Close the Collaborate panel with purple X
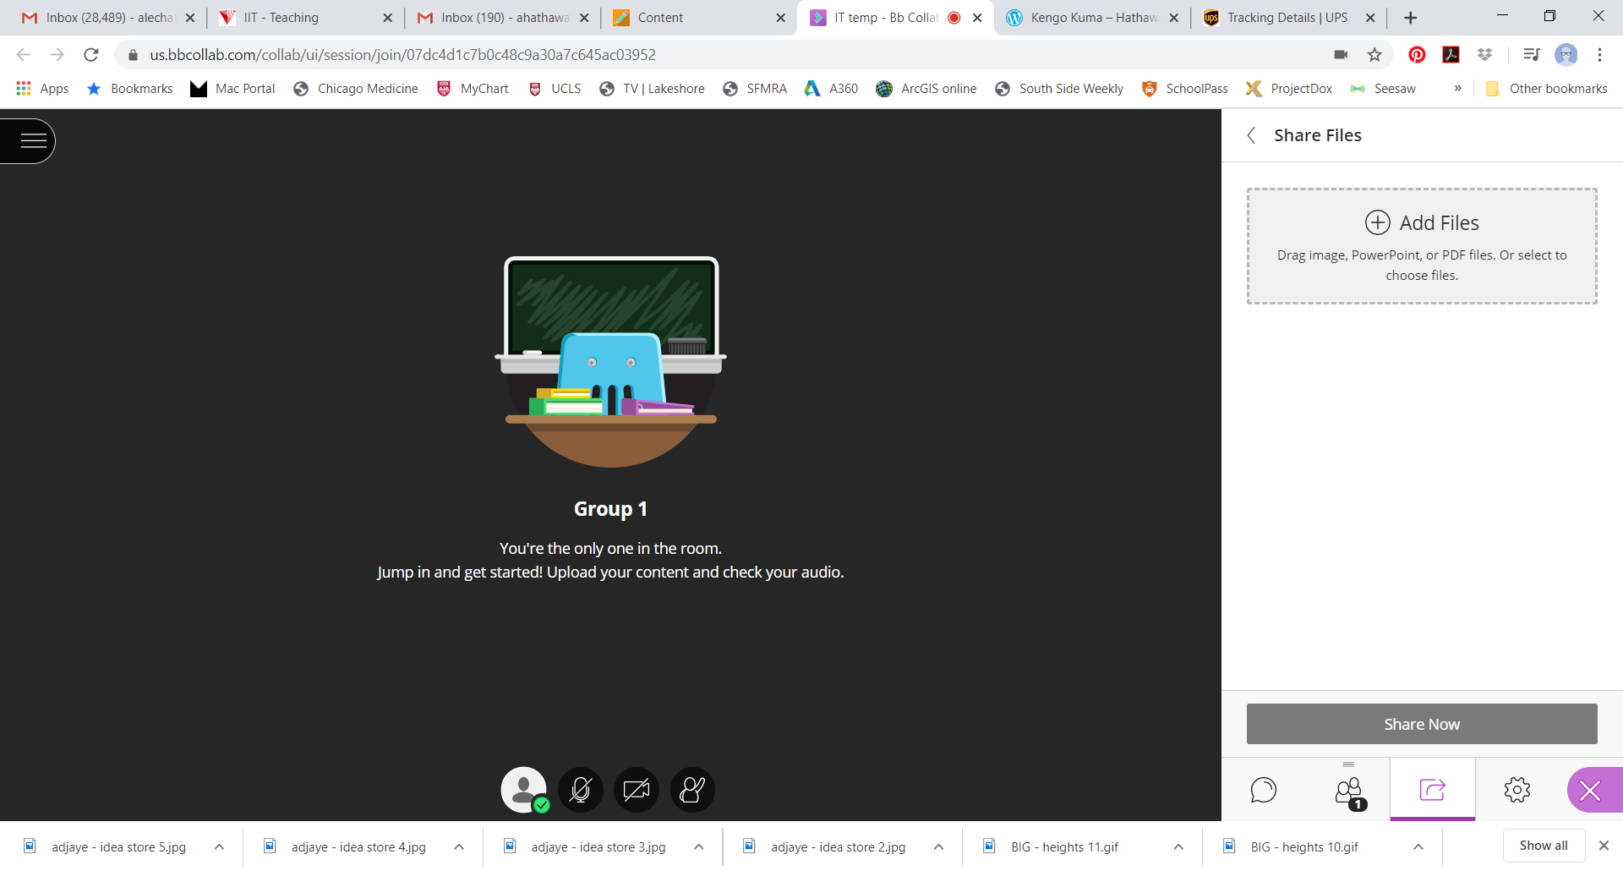1623x871 pixels. (x=1590, y=791)
